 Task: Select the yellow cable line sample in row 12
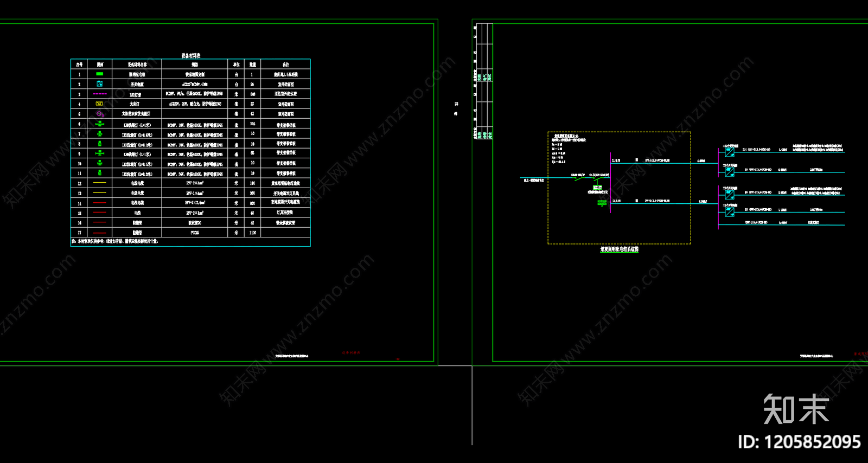click(100, 183)
